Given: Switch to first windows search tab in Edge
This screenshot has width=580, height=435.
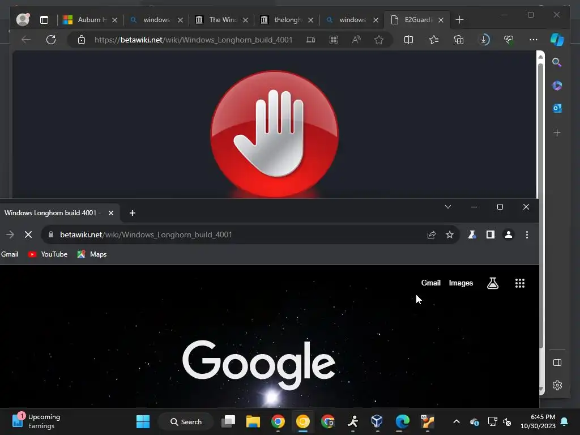Looking at the screenshot, I should [156, 20].
